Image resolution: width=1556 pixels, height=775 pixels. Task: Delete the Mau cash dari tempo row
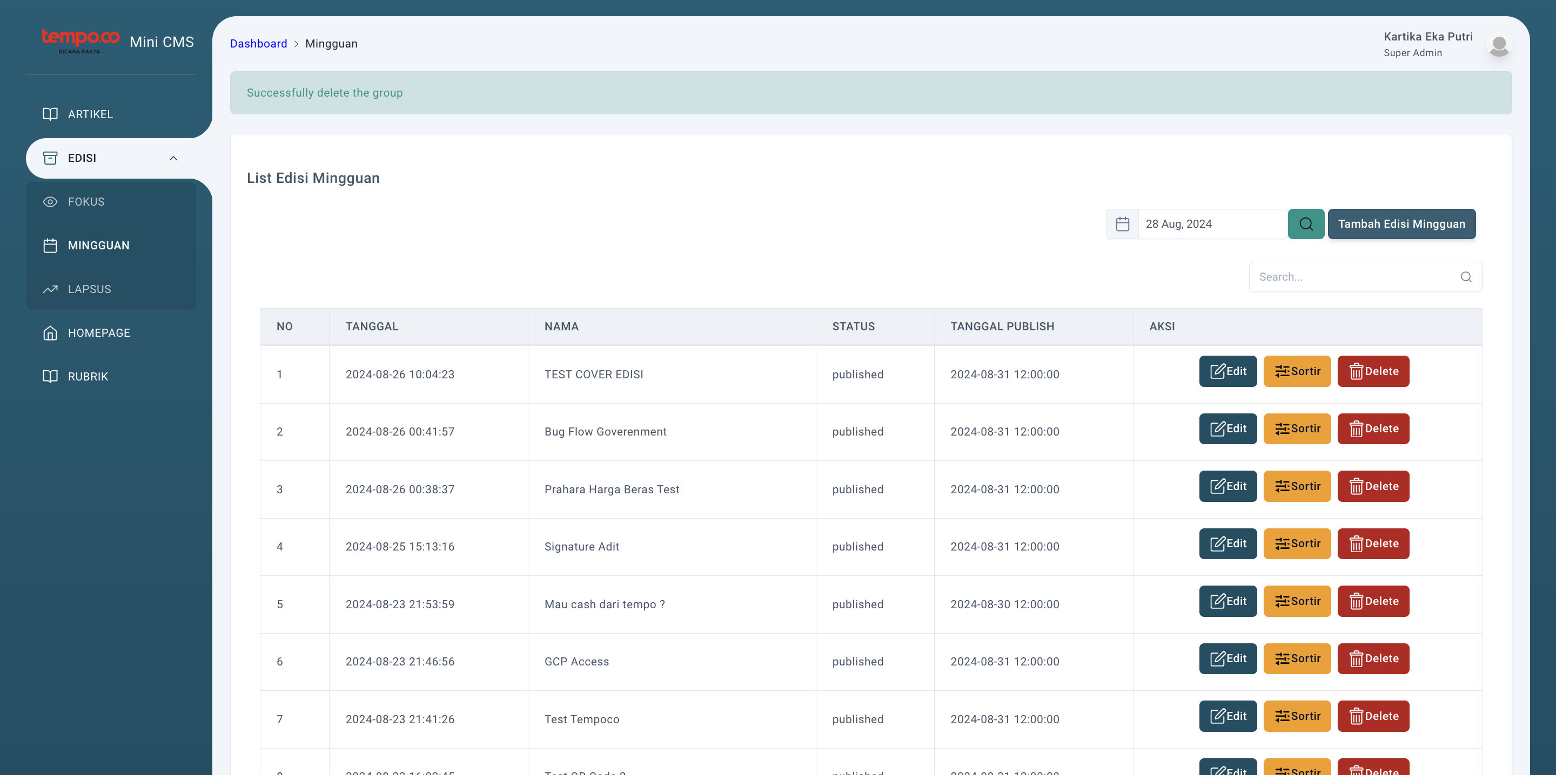tap(1373, 601)
